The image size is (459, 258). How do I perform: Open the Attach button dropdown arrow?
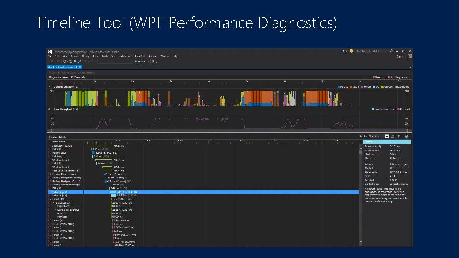148,62
